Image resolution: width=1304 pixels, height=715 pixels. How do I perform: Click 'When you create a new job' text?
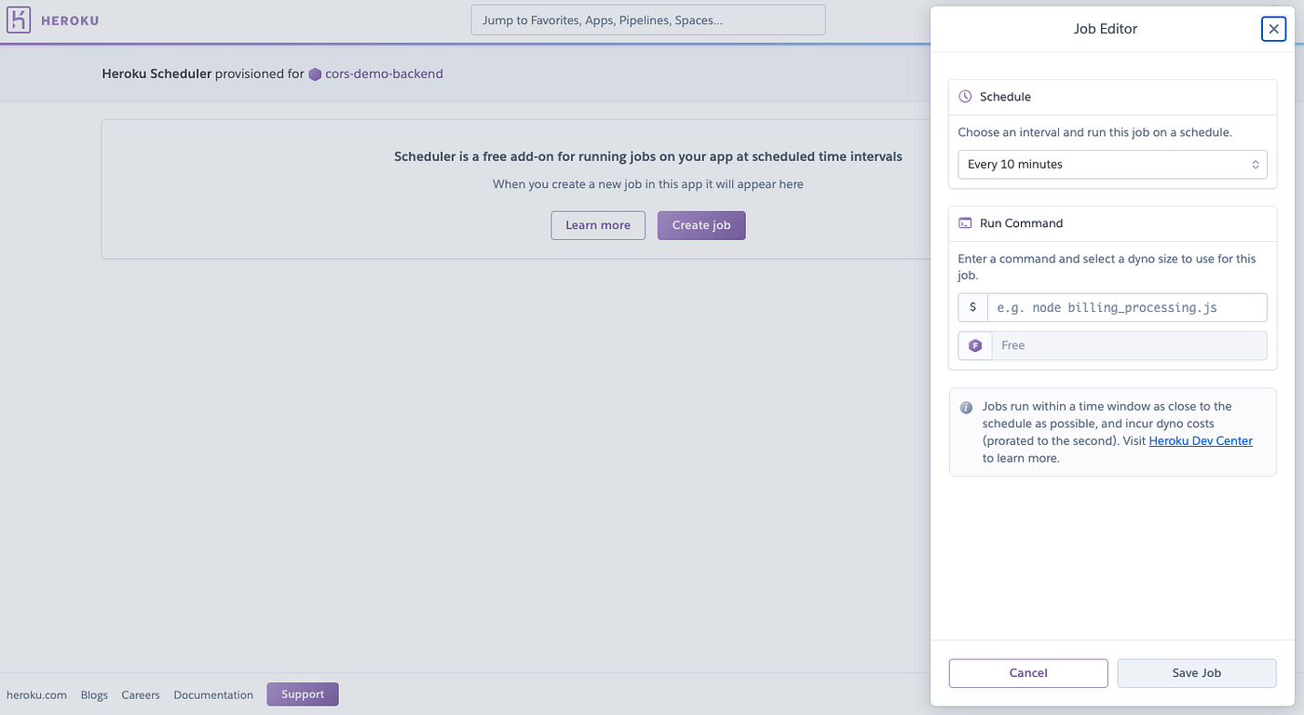(648, 184)
